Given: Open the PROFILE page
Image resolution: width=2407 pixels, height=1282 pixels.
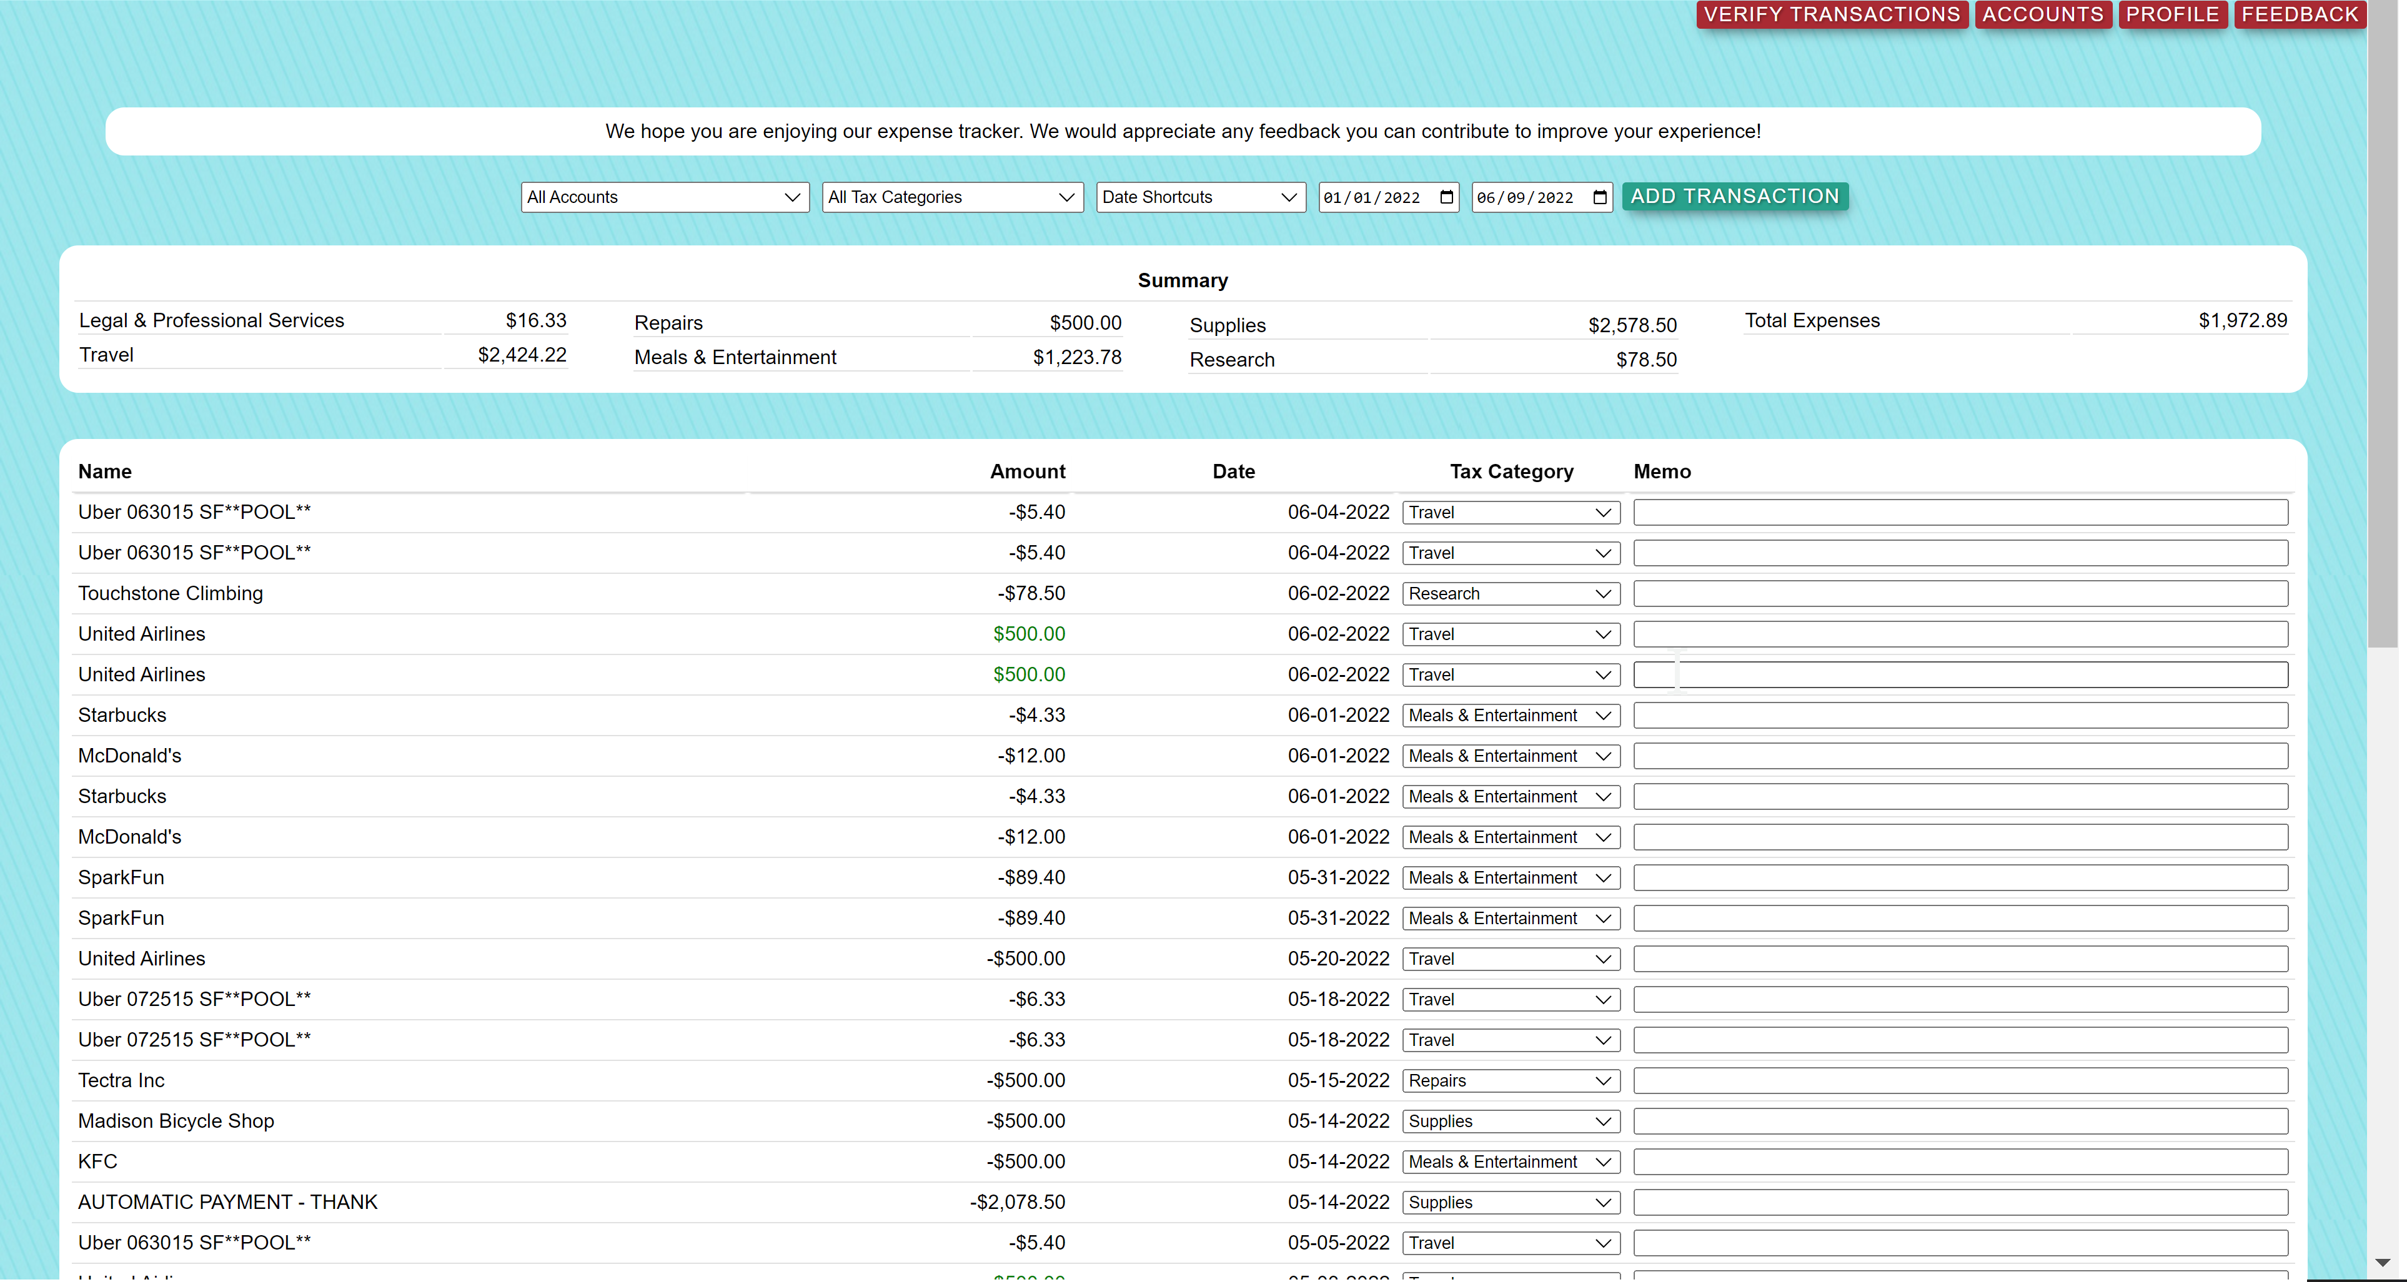Looking at the screenshot, I should tap(2173, 14).
